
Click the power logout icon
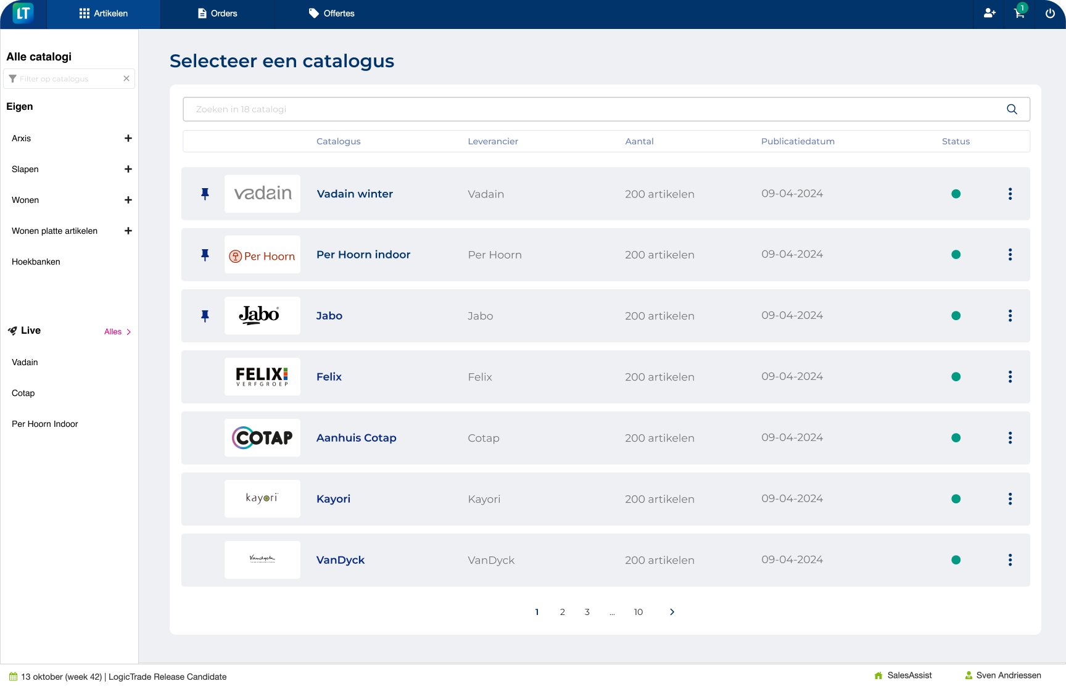pos(1050,13)
